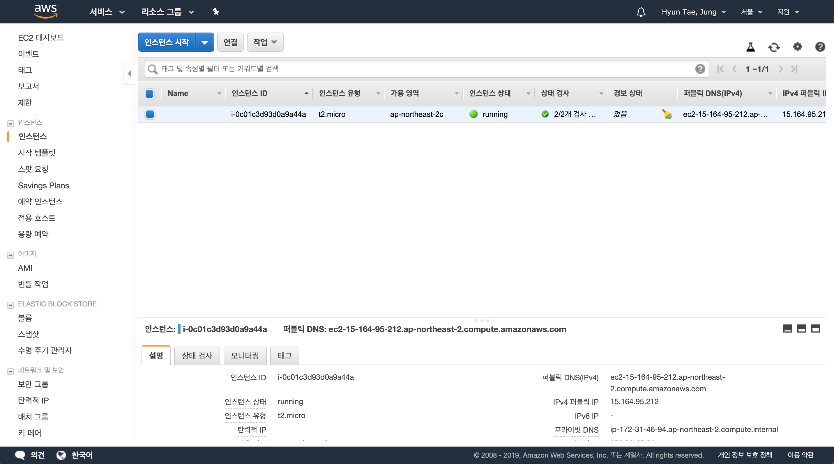The height and width of the screenshot is (464, 834).
Task: Refresh the instance list
Action: [x=774, y=47]
